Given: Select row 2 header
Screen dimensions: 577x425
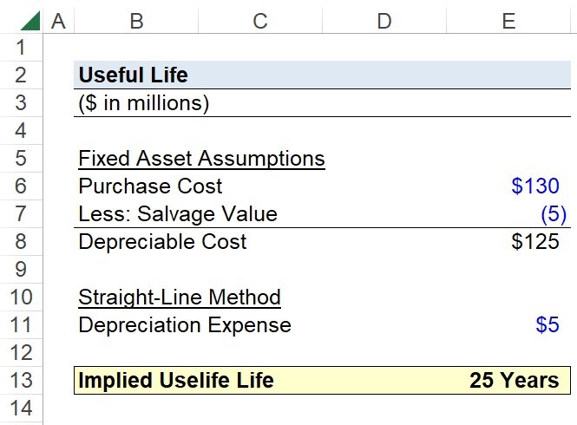Looking at the screenshot, I should coord(21,75).
